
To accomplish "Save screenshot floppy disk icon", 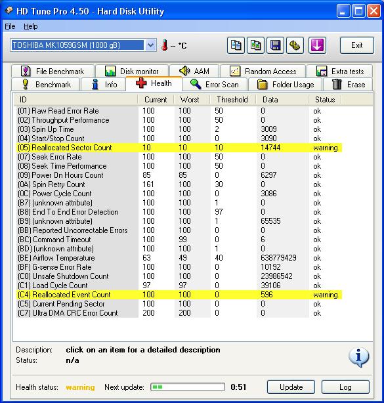I will 275,45.
